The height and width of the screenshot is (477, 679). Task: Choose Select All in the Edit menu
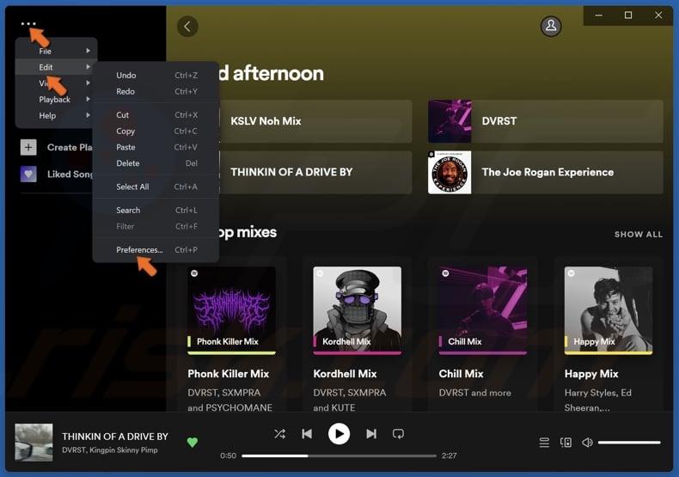[x=156, y=187]
